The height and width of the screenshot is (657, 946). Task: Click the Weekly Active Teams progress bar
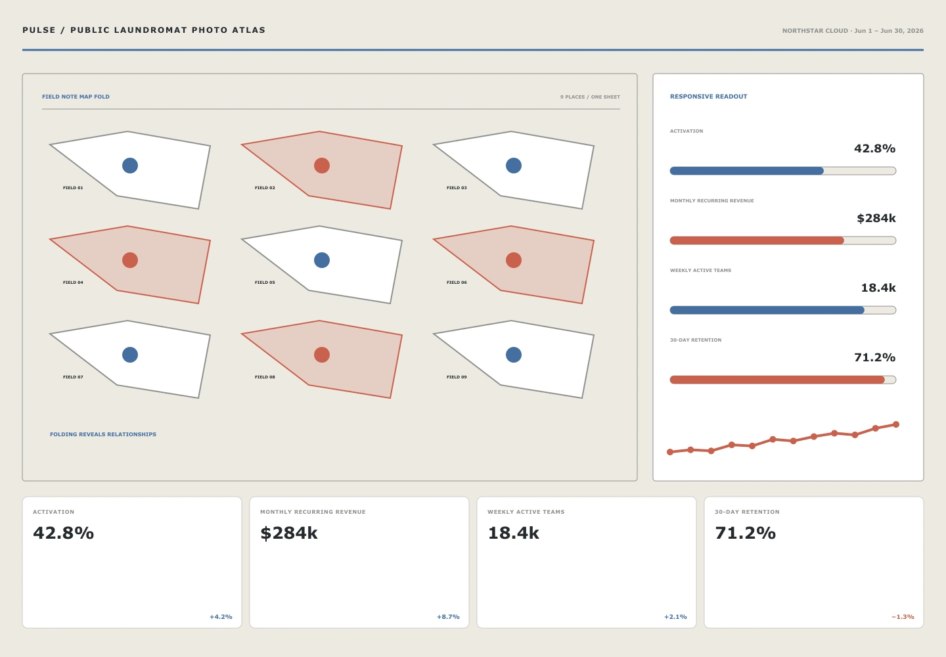[783, 310]
